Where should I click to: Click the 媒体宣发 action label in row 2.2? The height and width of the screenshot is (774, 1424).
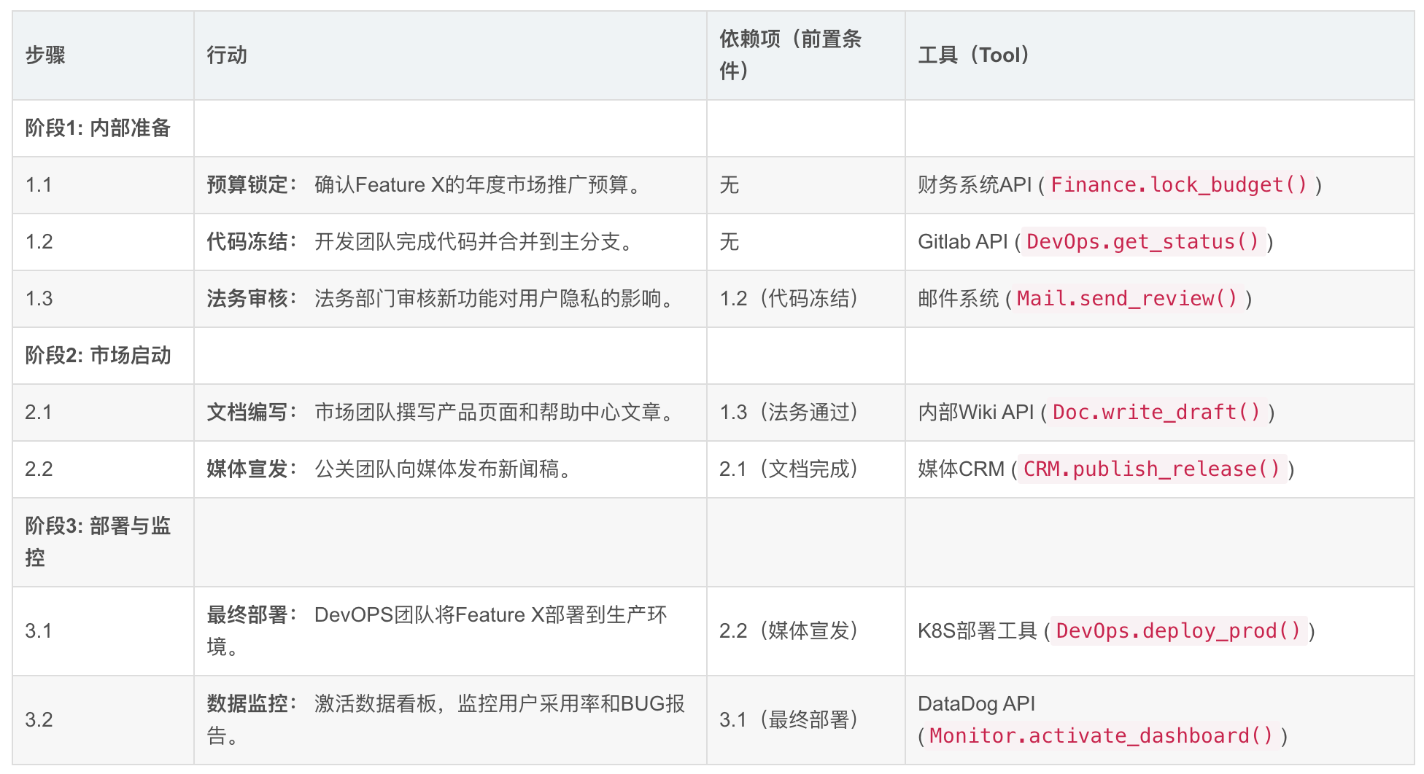tap(248, 469)
